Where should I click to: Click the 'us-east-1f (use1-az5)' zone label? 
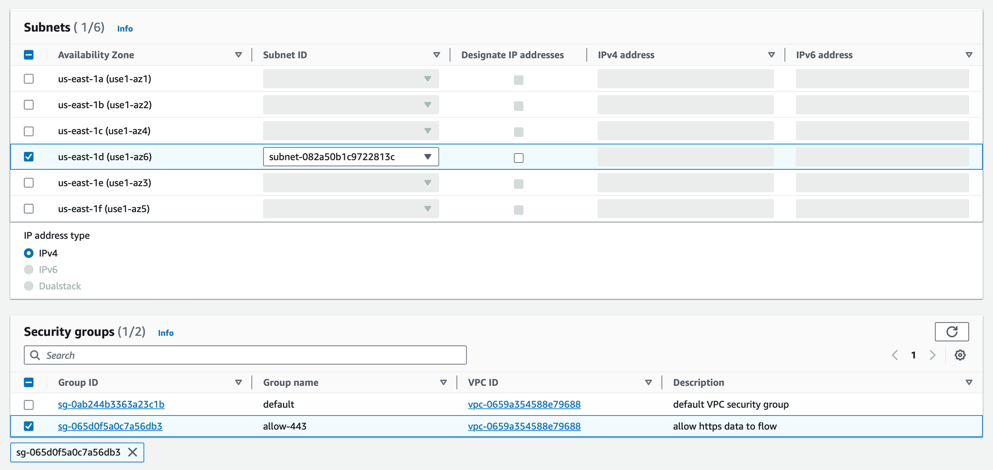point(104,209)
